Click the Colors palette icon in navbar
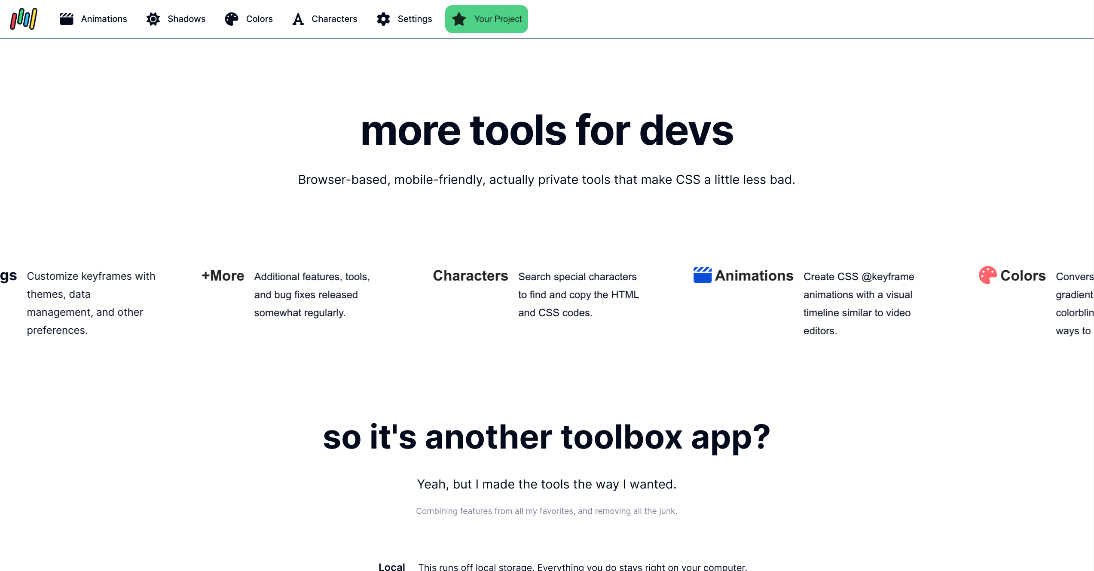 tap(232, 19)
